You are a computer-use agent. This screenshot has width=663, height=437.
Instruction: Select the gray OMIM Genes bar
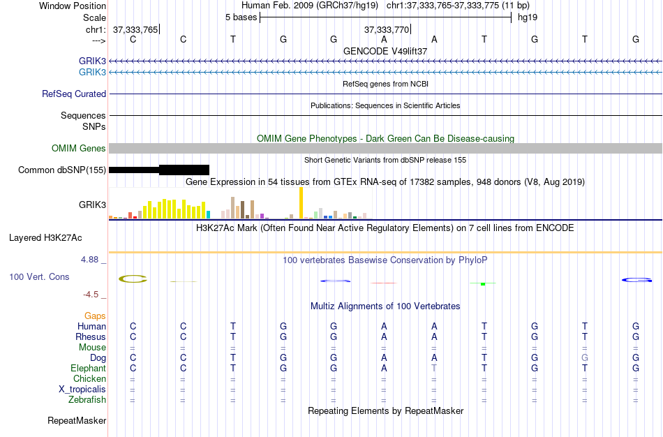(x=385, y=148)
